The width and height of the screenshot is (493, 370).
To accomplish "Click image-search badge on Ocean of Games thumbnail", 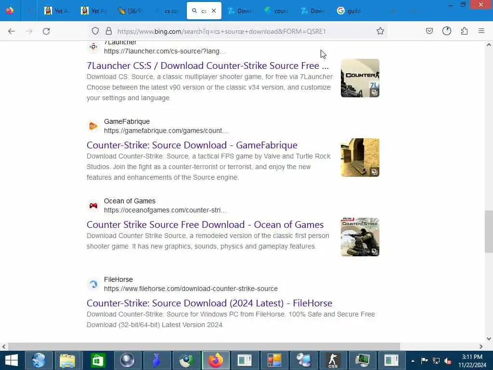I will [x=374, y=251].
